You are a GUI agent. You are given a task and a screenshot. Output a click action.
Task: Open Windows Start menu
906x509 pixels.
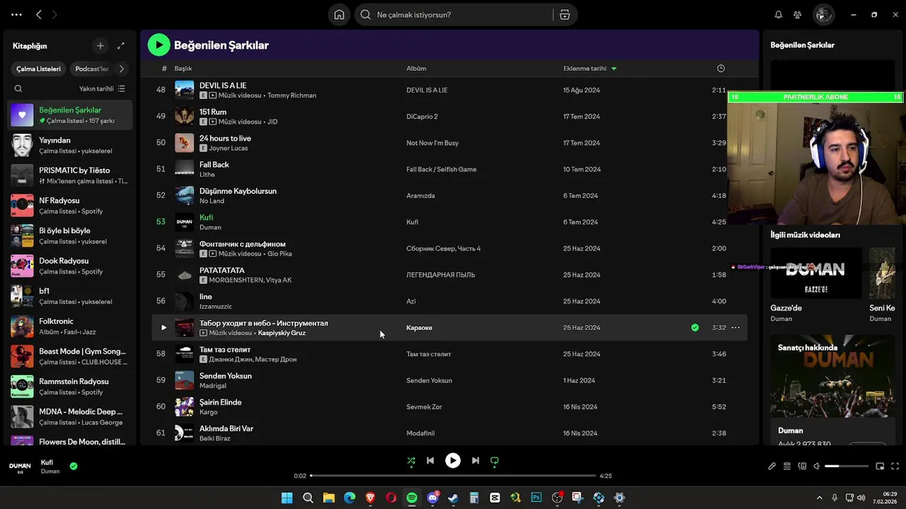287,498
